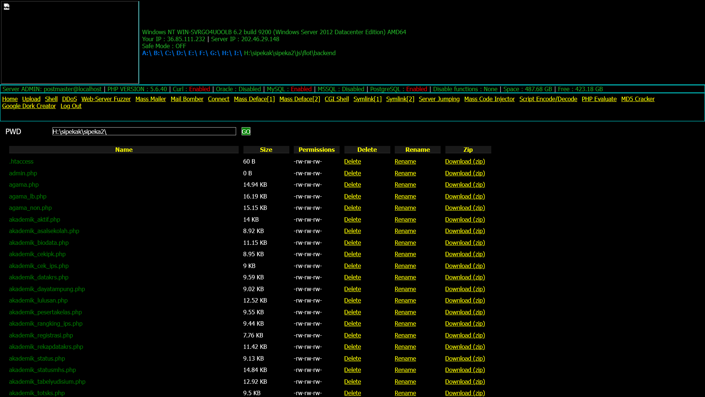Image resolution: width=705 pixels, height=397 pixels.
Task: Delete the agama_lb.php file
Action: click(x=352, y=196)
